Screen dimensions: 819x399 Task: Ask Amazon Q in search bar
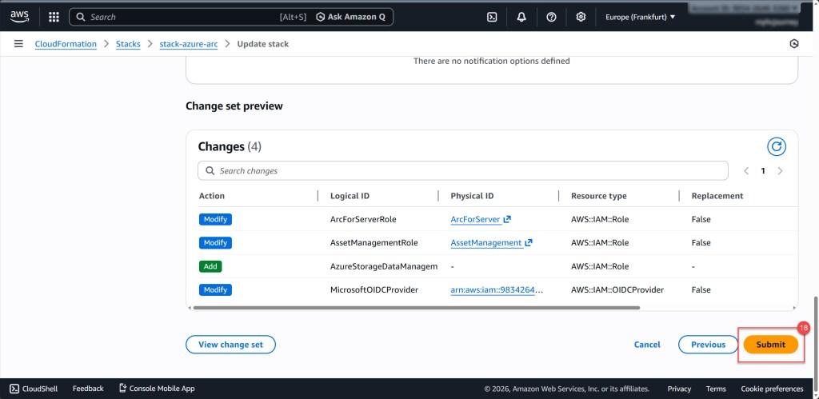pos(351,17)
